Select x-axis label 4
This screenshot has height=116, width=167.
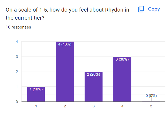(122, 106)
